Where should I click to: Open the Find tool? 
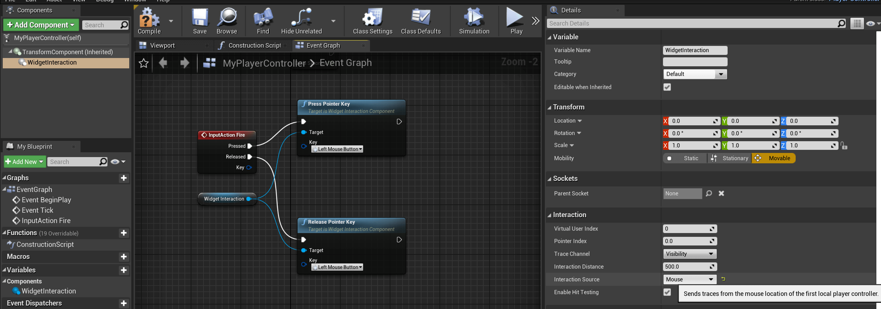[263, 21]
